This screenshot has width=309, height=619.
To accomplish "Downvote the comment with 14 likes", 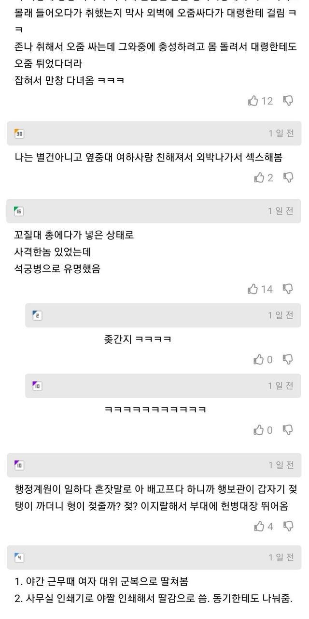I will 288,289.
